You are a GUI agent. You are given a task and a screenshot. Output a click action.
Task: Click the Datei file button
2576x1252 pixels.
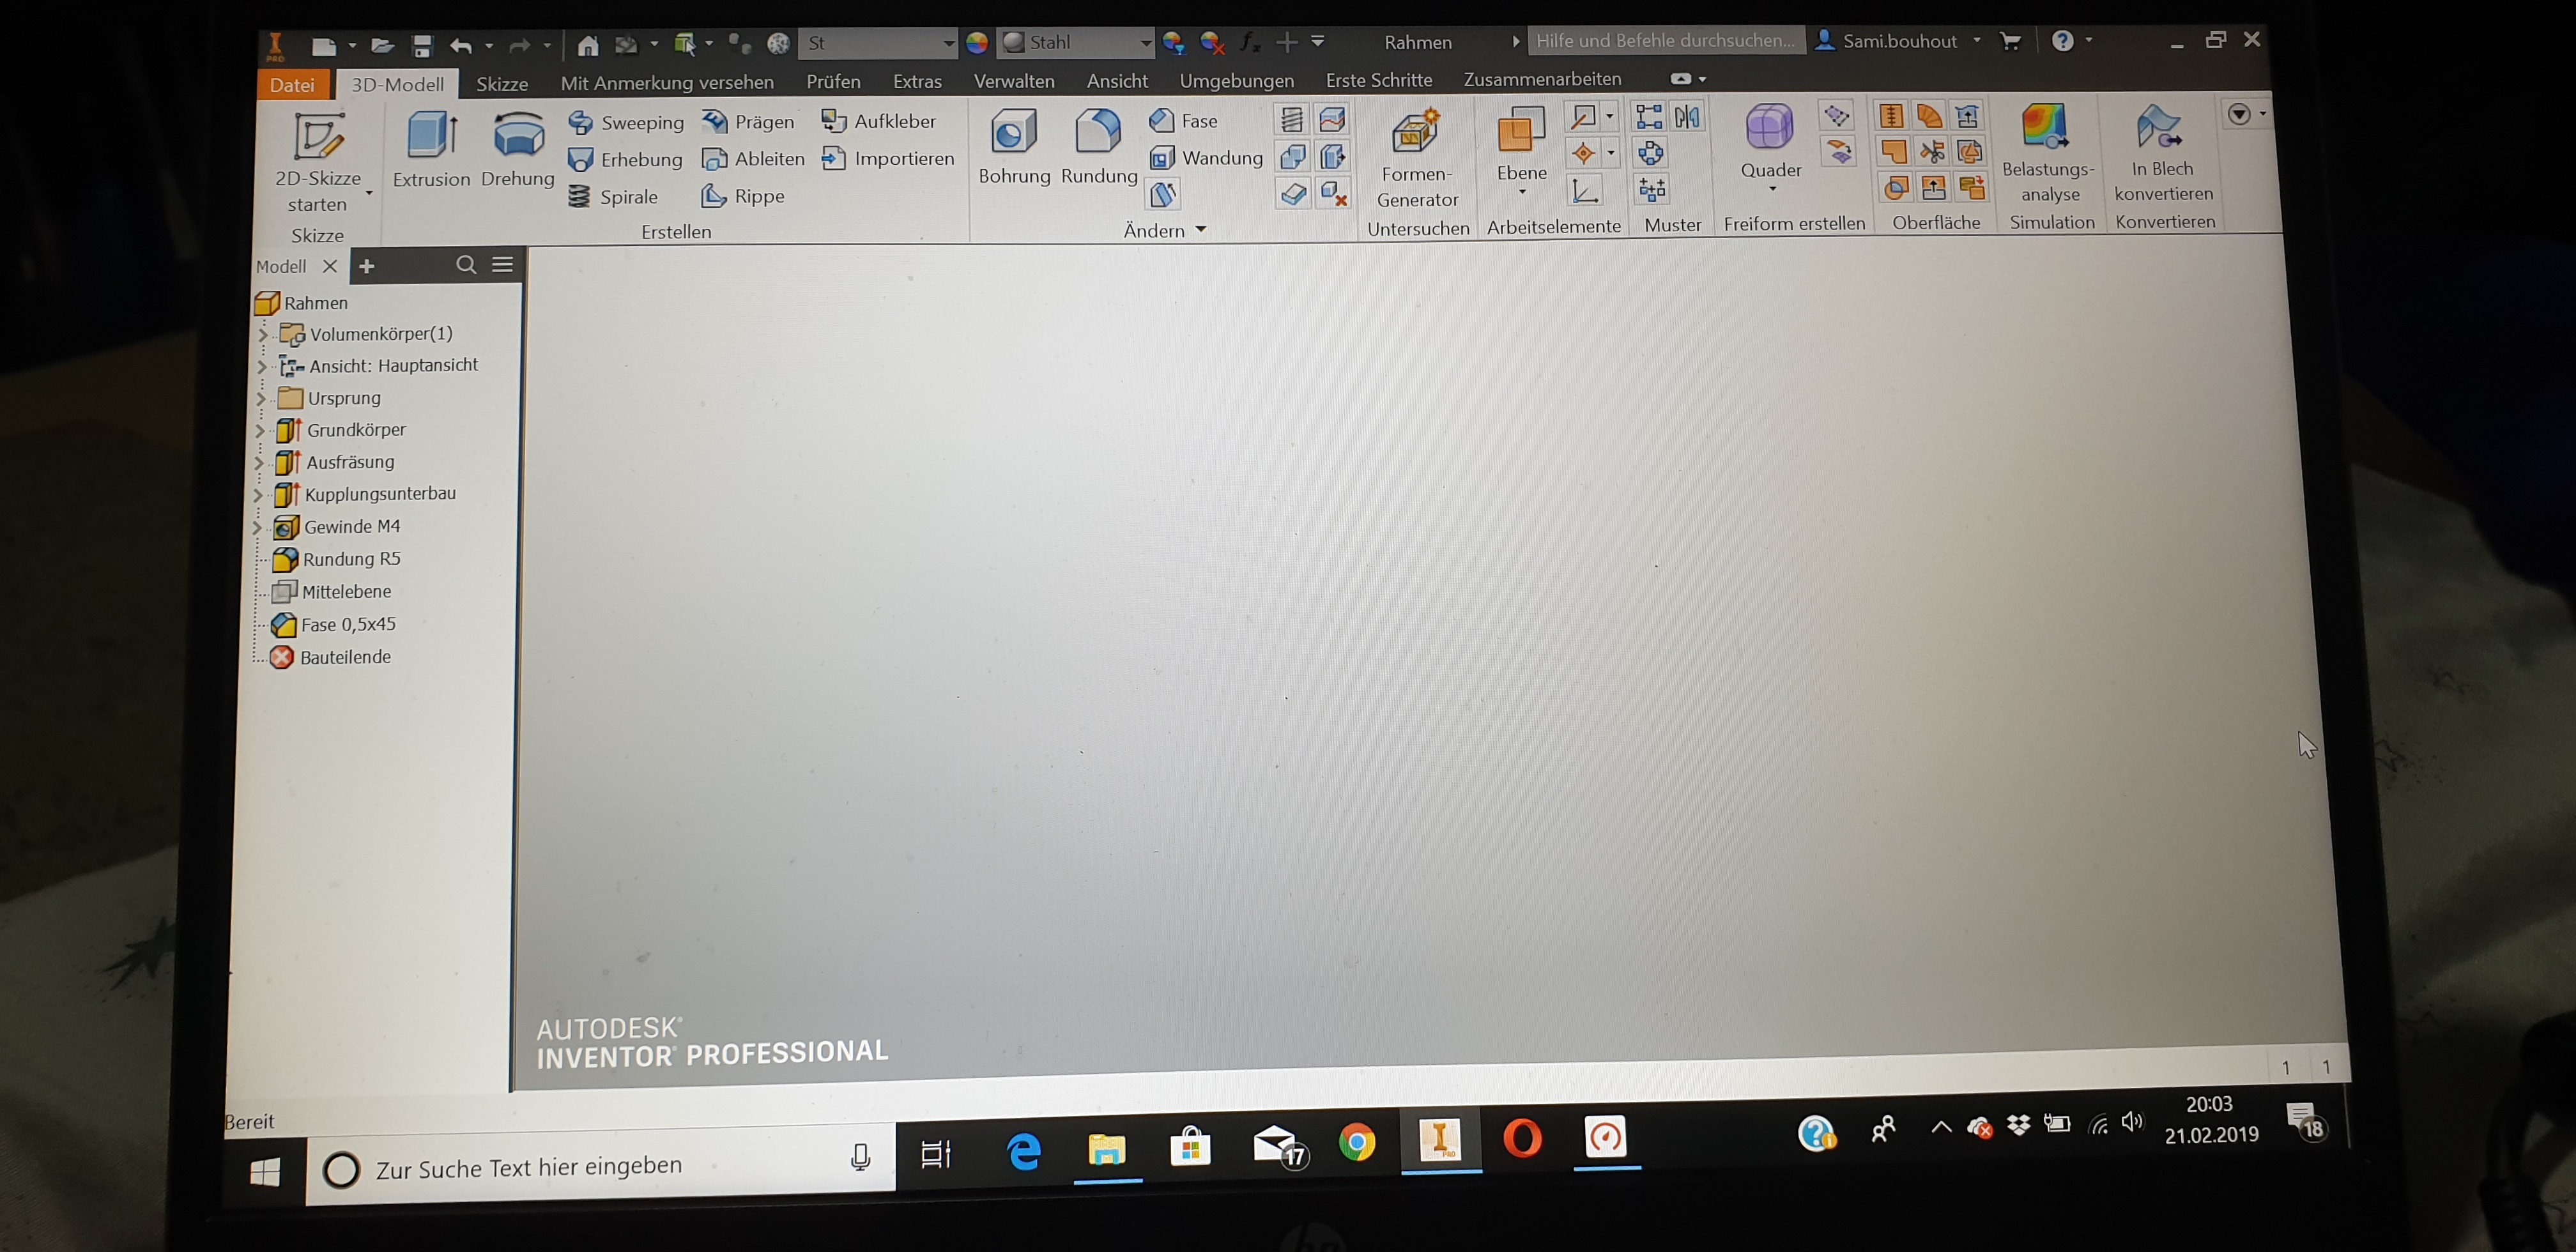coord(291,85)
